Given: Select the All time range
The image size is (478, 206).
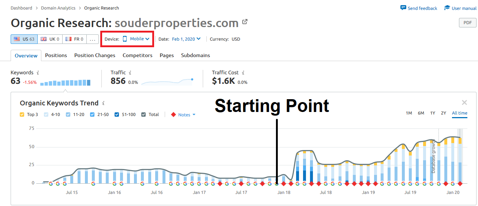Looking at the screenshot, I should [x=460, y=113].
